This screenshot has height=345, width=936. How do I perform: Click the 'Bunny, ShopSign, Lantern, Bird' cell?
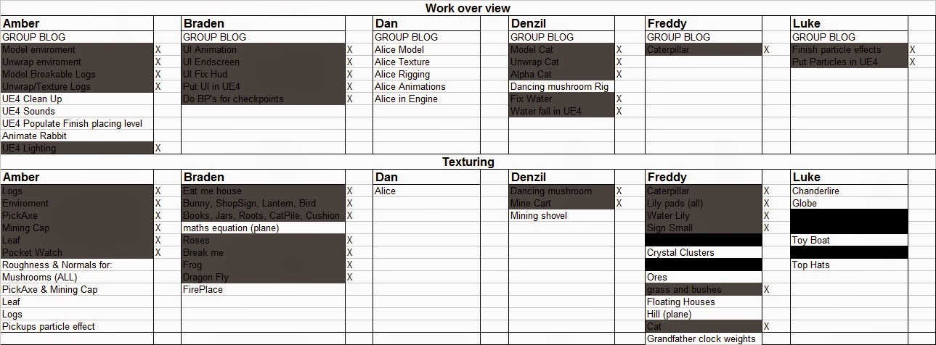click(x=263, y=204)
